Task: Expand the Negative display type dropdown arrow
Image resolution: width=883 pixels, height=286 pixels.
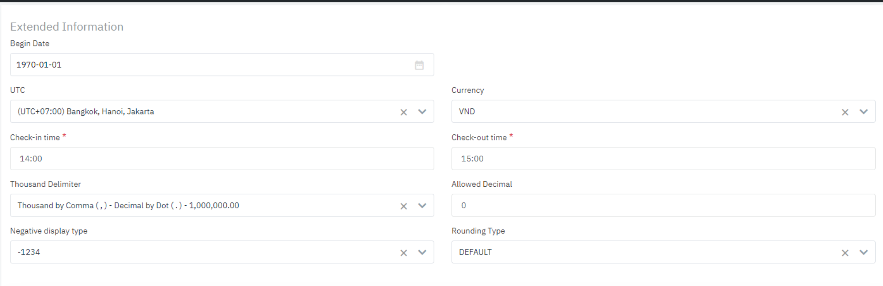Action: click(x=422, y=252)
